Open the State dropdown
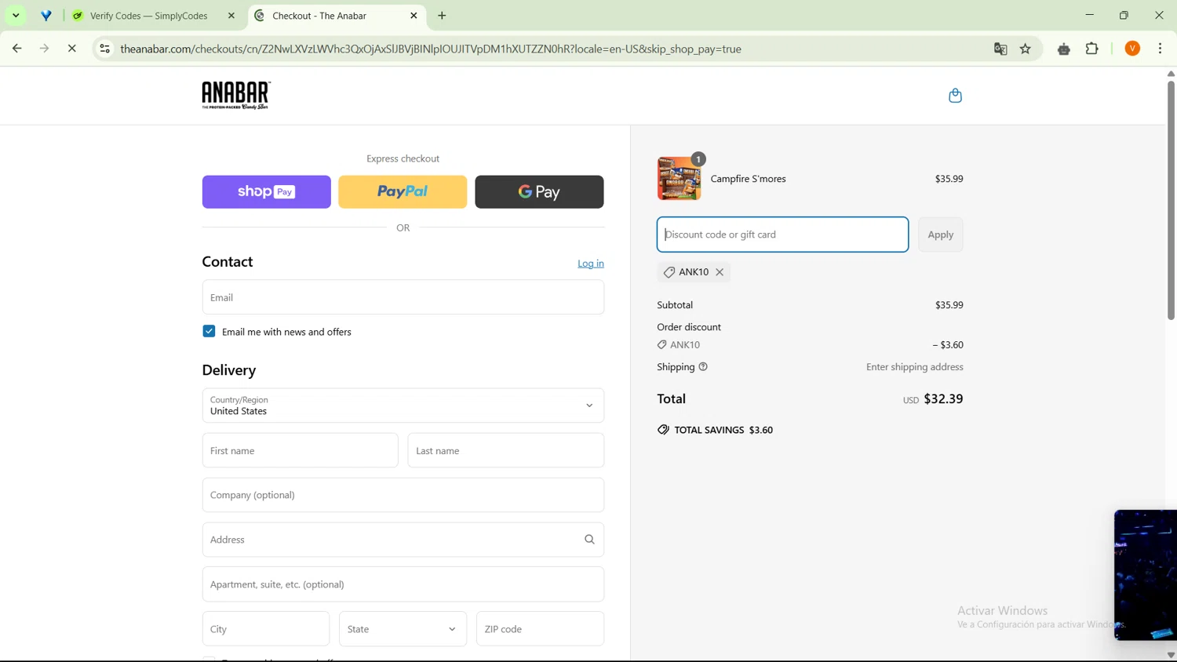This screenshot has width=1177, height=662. pos(403,629)
